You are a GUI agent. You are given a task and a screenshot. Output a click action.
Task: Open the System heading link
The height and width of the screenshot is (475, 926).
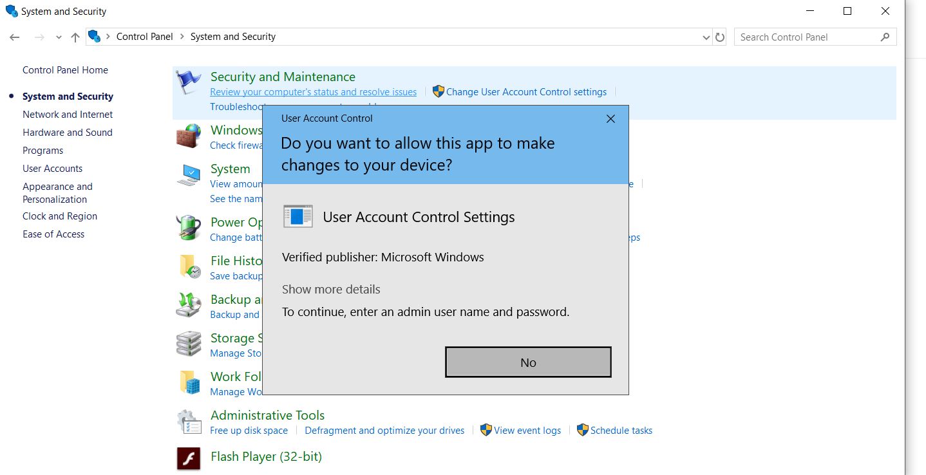coord(230,169)
